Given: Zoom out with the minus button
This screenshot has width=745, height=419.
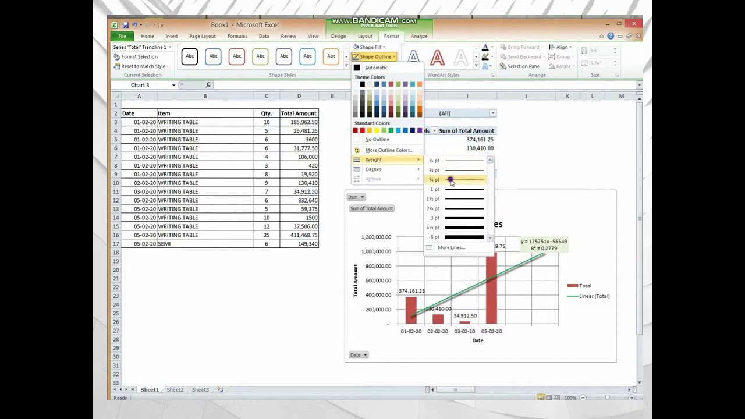Looking at the screenshot, I should pos(583,397).
